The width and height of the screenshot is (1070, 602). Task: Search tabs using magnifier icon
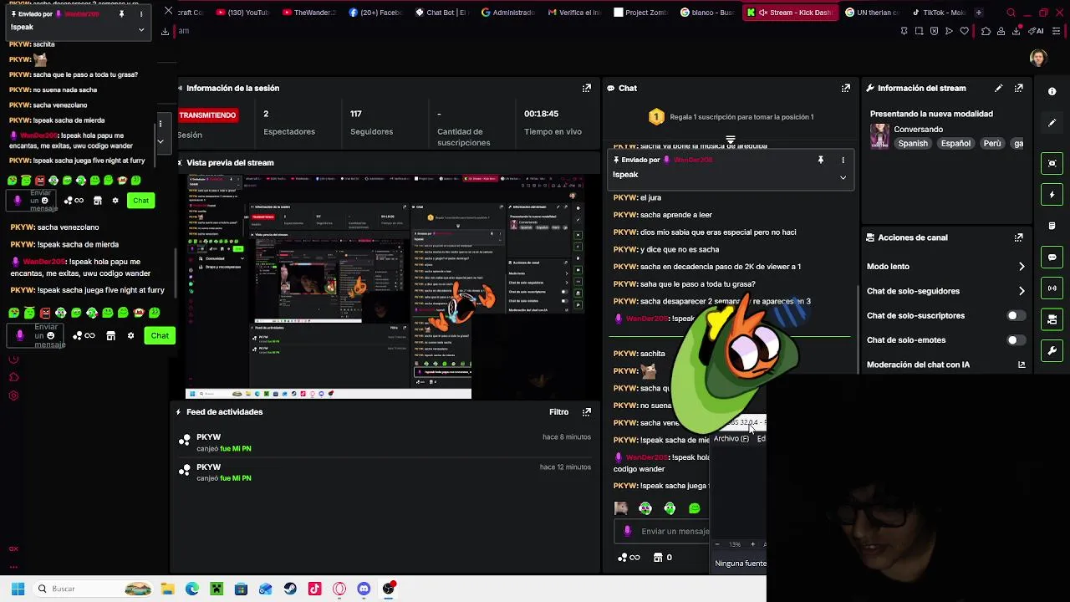click(x=1011, y=13)
